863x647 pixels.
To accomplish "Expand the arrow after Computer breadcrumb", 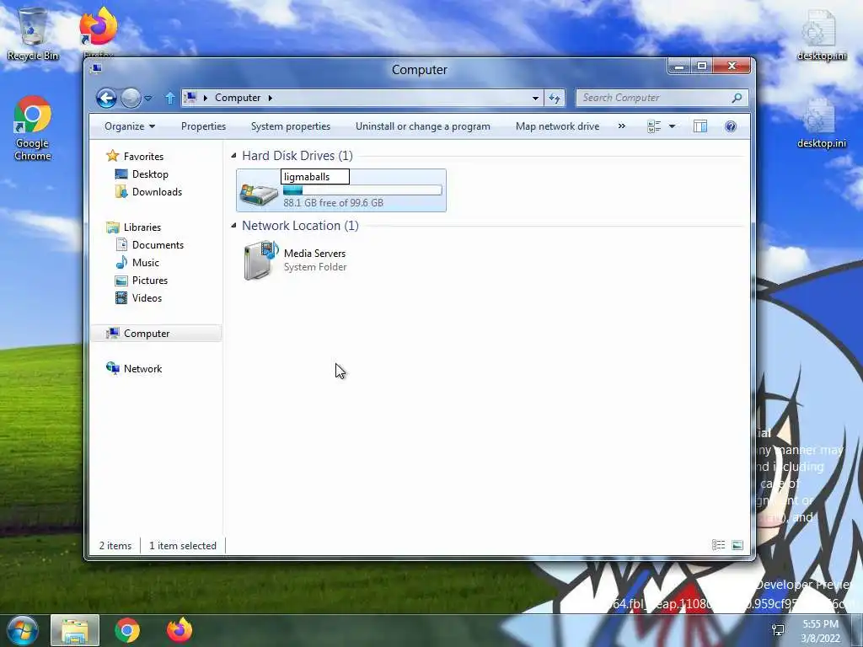I will click(x=271, y=98).
